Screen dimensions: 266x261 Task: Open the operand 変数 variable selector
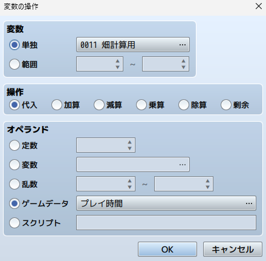tap(133, 165)
